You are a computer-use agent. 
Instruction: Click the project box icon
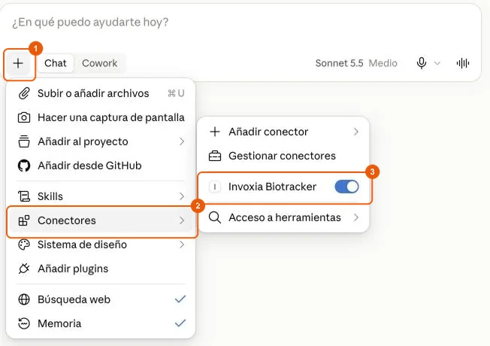[24, 141]
